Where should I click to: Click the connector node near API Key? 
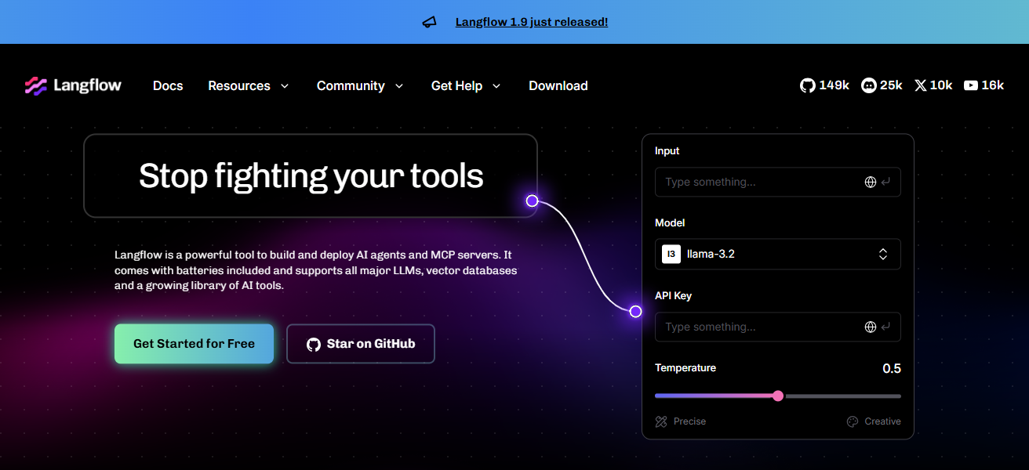[635, 311]
